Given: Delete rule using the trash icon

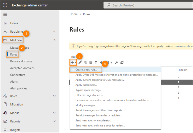Looking at the screenshot, I should click(90, 62).
